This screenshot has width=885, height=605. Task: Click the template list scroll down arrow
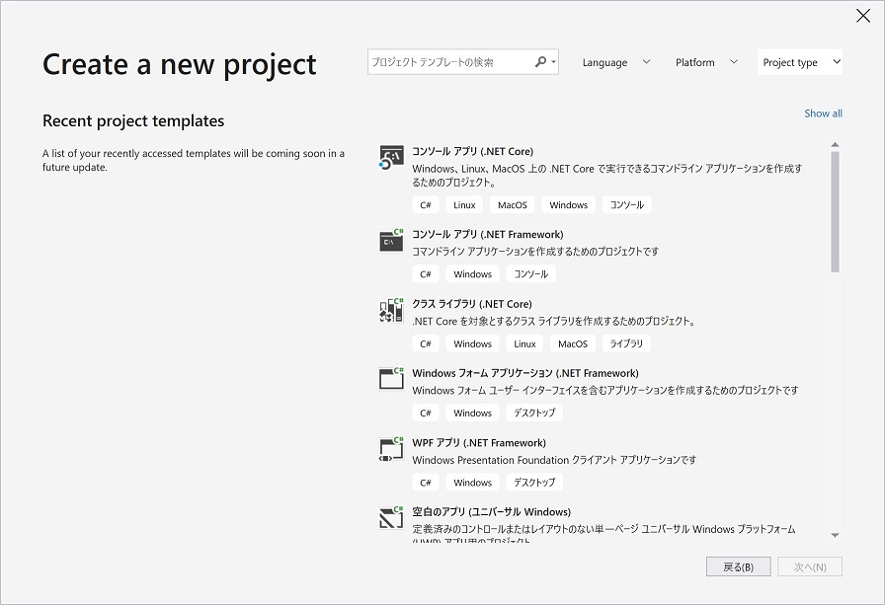point(835,535)
